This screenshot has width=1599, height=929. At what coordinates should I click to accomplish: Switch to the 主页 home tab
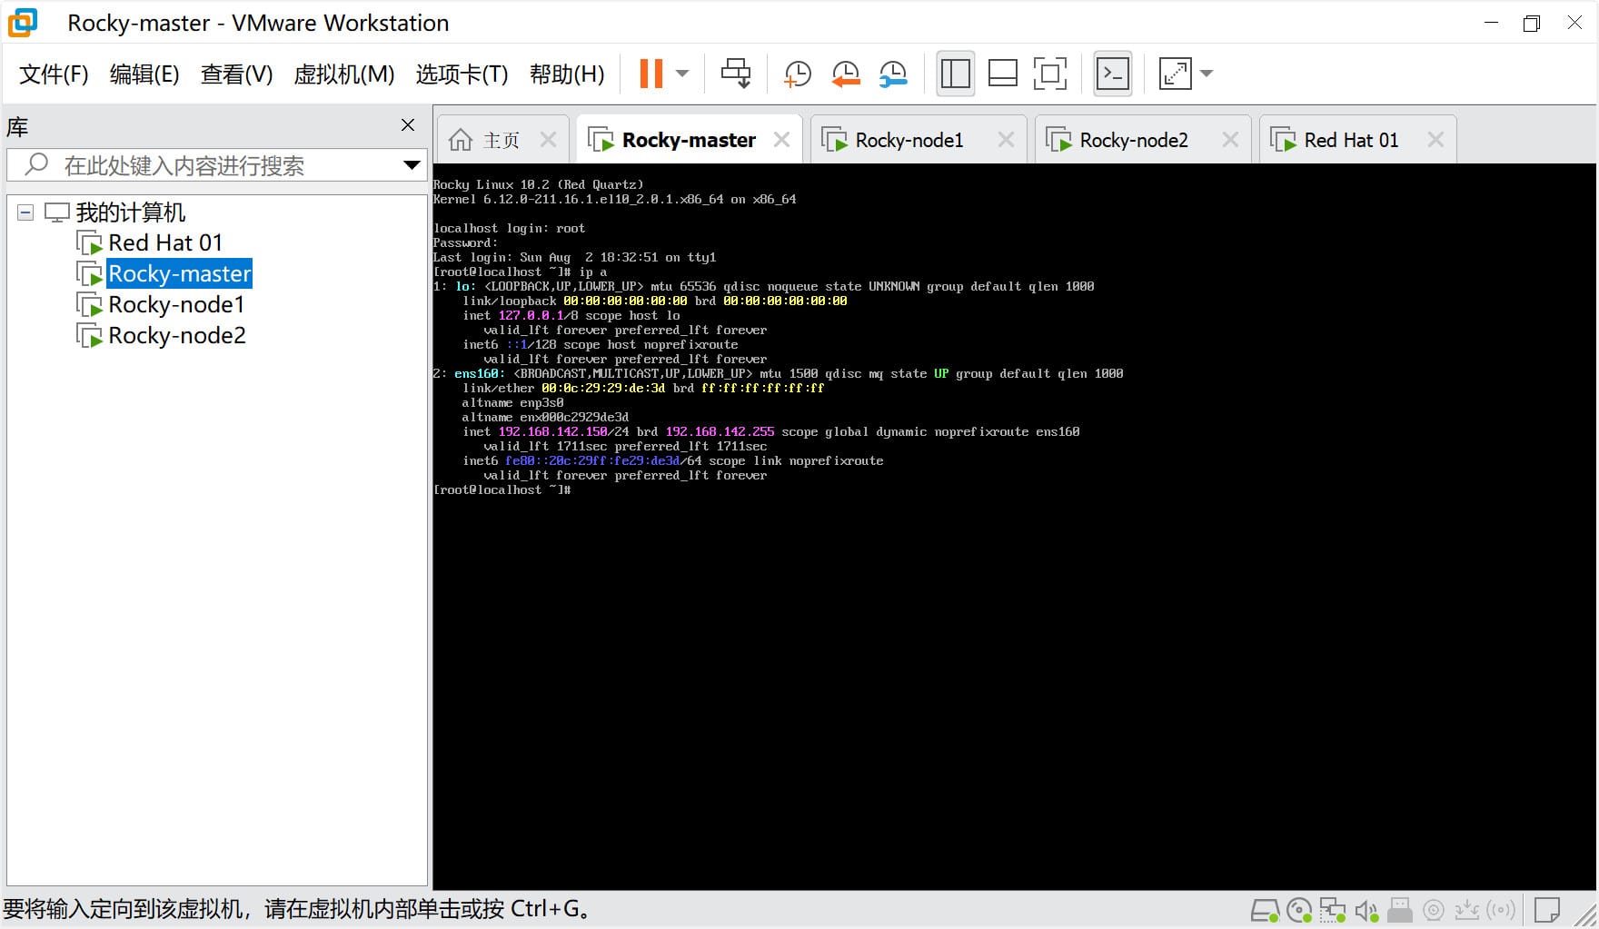coord(502,140)
